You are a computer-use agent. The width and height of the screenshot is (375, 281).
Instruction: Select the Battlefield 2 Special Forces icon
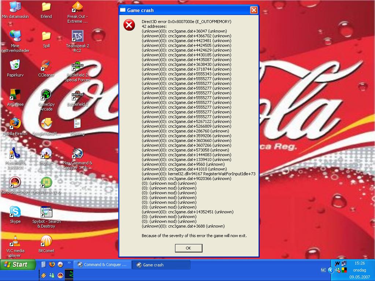(77, 67)
